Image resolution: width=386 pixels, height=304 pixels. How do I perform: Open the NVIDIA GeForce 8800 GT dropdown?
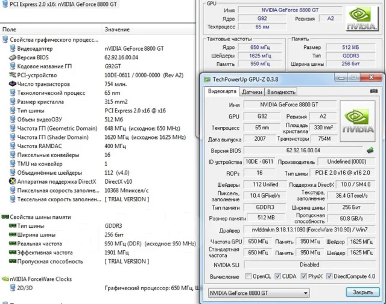(259, 293)
